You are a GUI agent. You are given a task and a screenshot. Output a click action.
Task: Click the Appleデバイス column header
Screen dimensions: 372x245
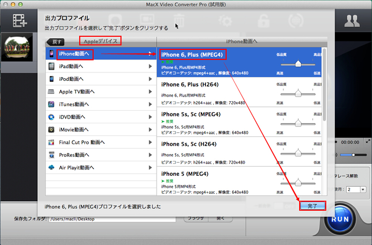pyautogui.click(x=101, y=41)
